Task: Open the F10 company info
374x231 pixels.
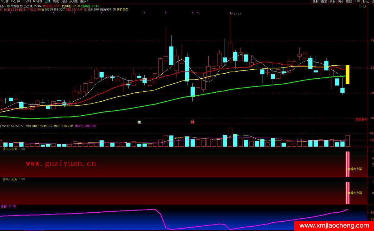Action: tap(357, 2)
